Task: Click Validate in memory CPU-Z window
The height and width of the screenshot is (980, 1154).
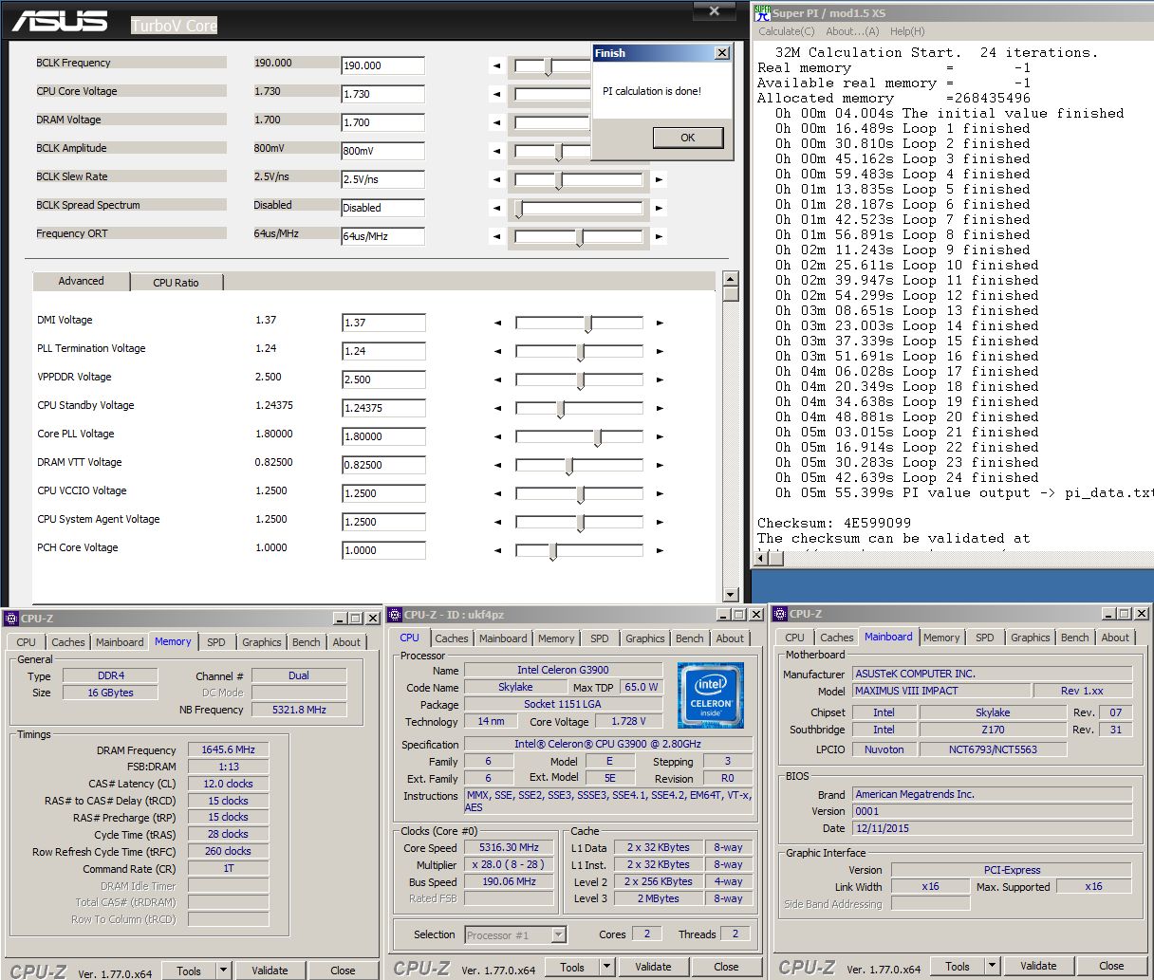Action: 270,971
